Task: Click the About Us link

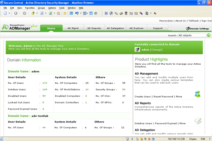Action: [x=181, y=21]
